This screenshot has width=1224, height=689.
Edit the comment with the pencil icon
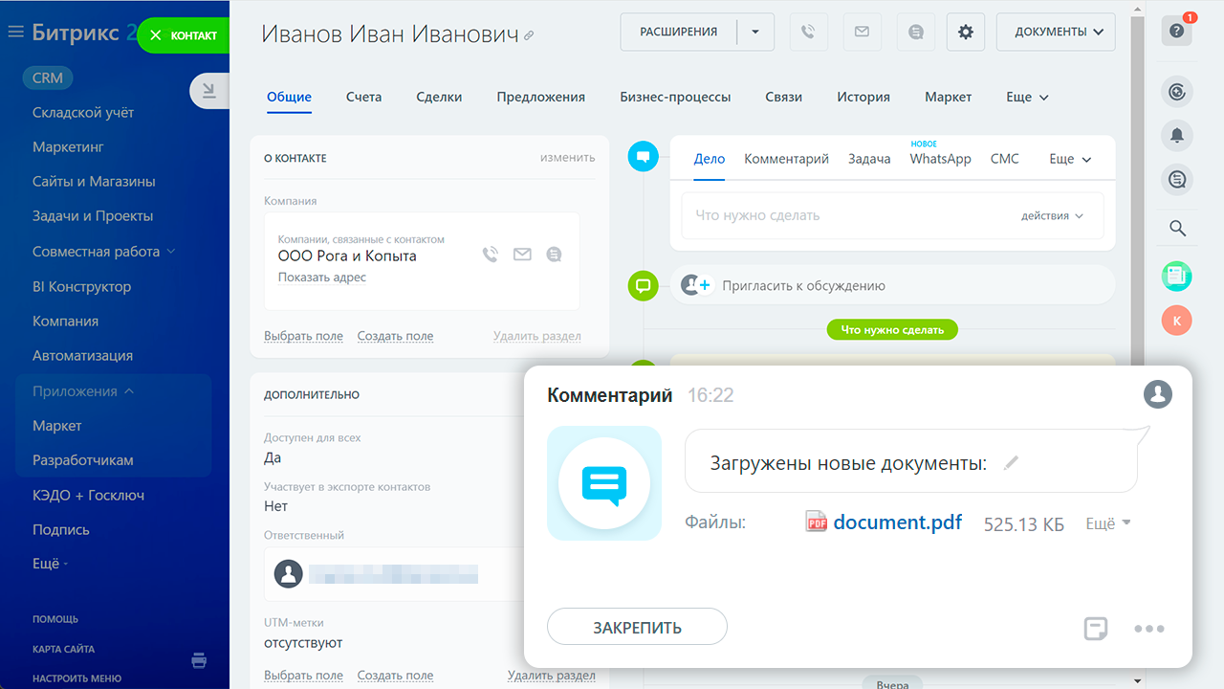pyautogui.click(x=1012, y=463)
